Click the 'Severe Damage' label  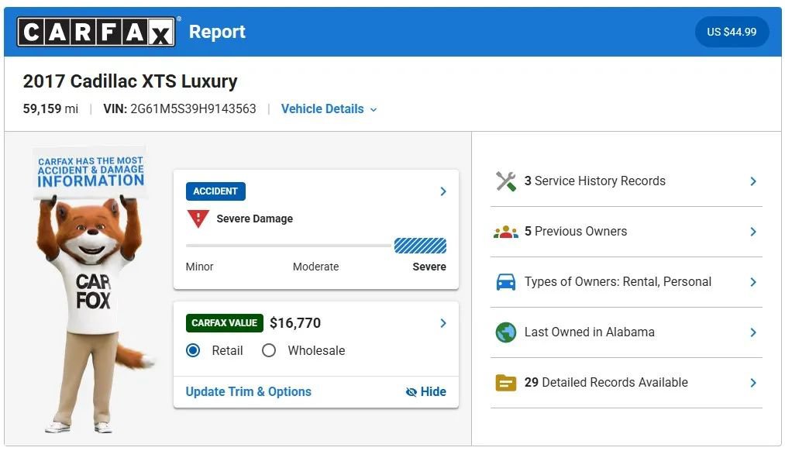click(254, 219)
